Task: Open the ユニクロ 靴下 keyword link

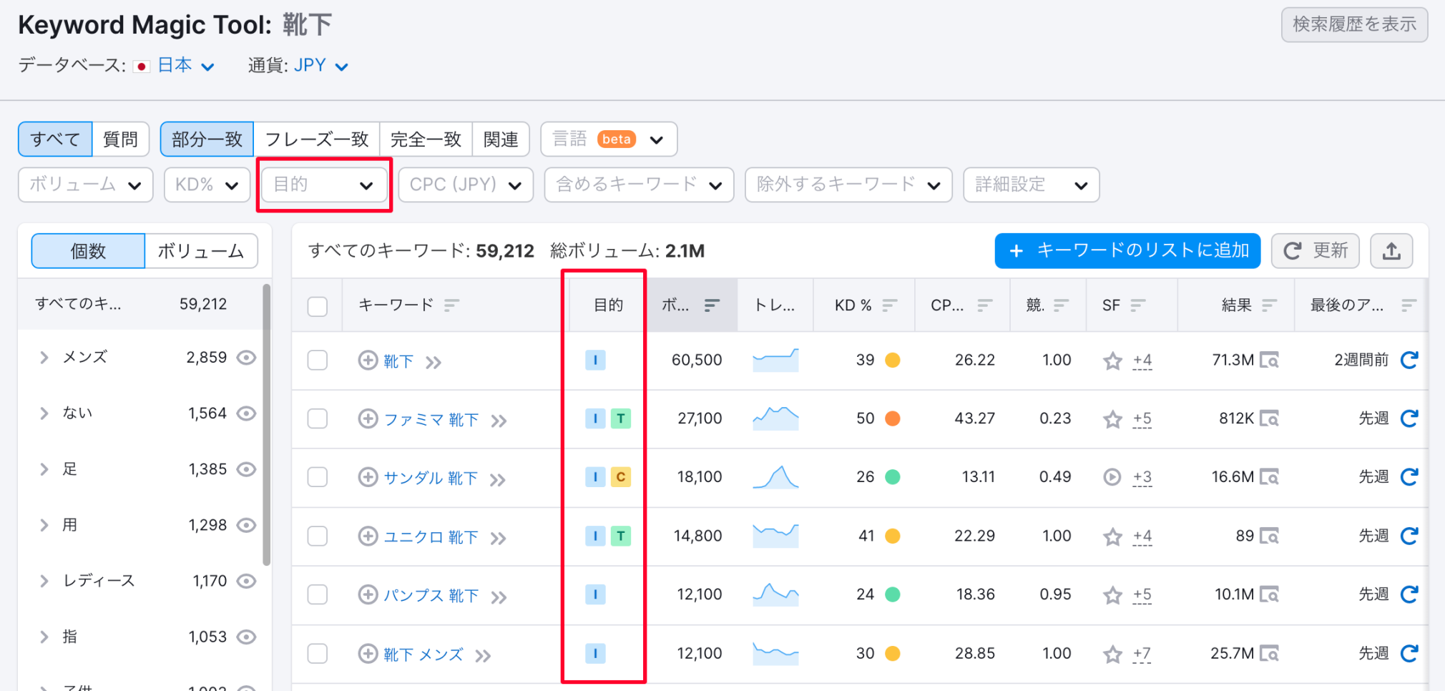Action: [x=431, y=537]
